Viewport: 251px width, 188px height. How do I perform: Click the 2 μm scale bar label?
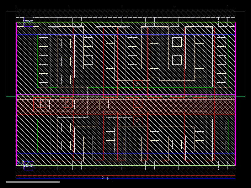click(x=107, y=178)
